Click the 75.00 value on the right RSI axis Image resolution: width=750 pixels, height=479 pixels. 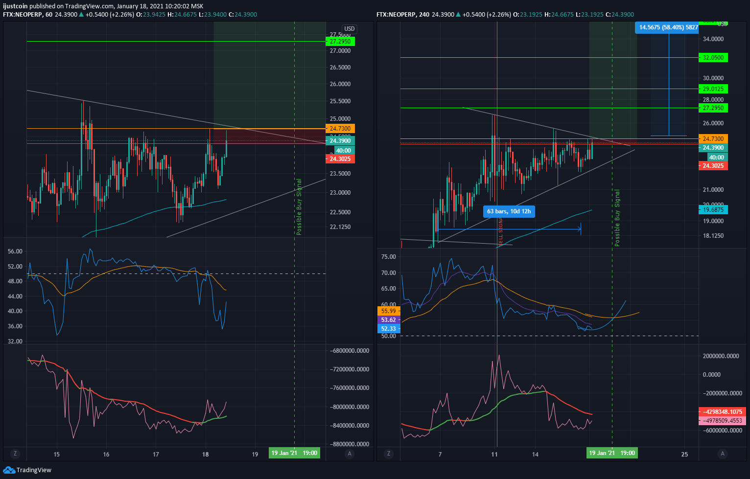[x=389, y=257]
